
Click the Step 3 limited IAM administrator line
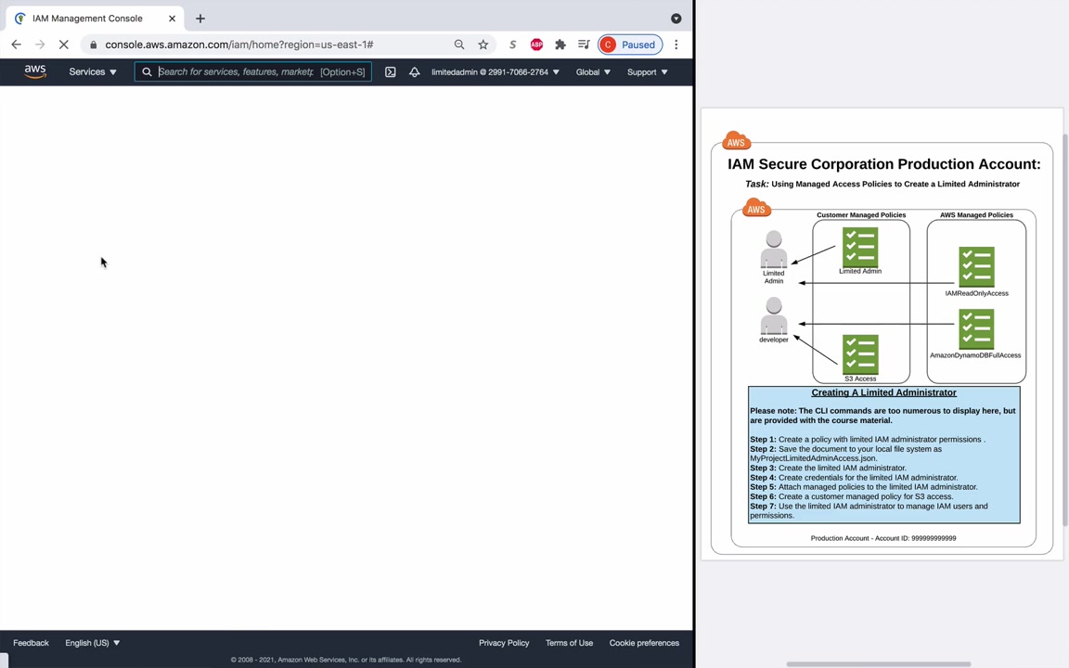click(829, 468)
